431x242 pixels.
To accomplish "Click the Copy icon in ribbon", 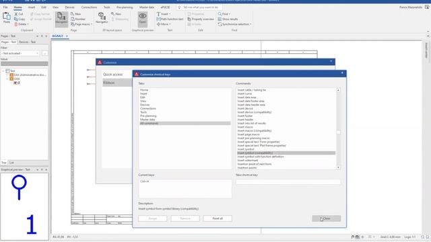I will [x=16, y=19].
